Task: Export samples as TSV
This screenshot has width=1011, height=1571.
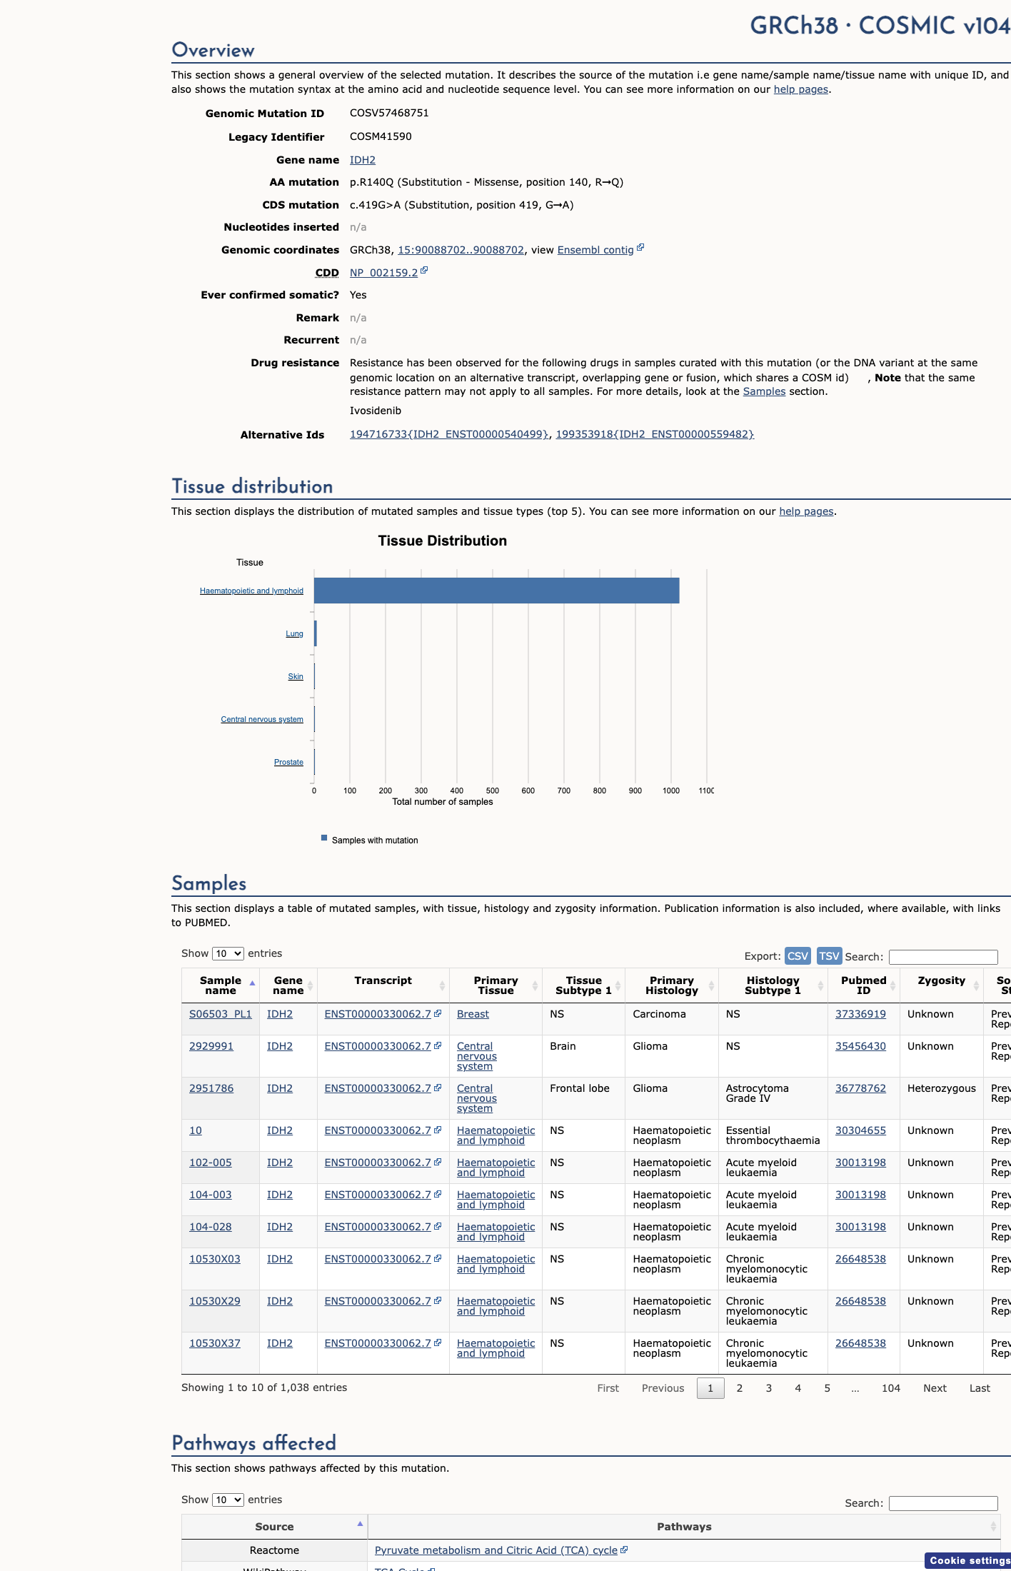Action: click(x=829, y=955)
